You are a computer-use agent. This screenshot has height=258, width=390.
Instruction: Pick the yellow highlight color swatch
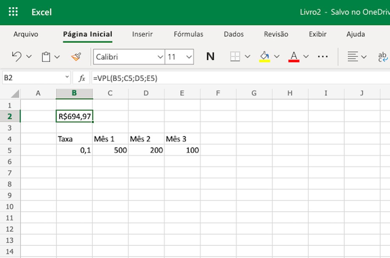pos(264,60)
